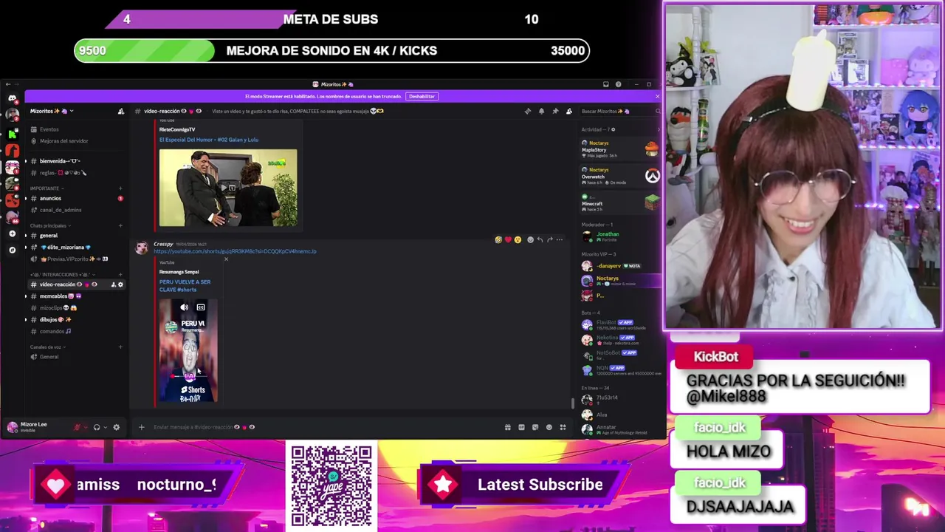
Task: Click reply arrow on Cresspy message
Action: pos(540,239)
